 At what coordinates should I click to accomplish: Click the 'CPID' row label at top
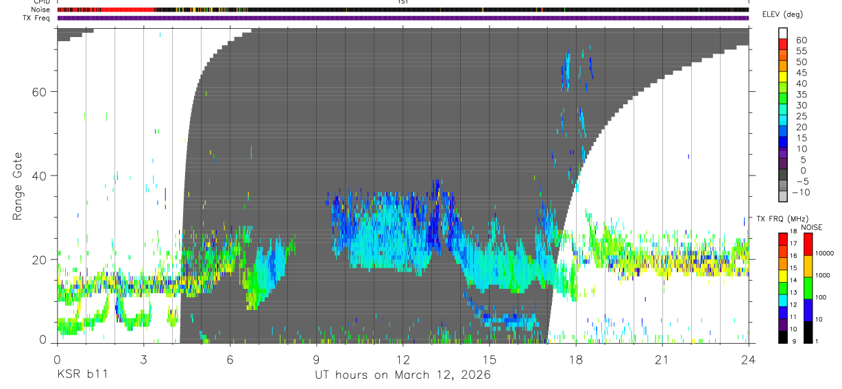click(x=41, y=2)
